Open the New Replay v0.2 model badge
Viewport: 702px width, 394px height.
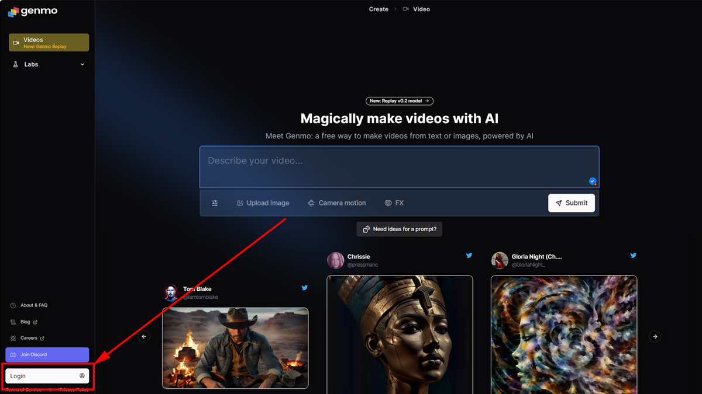(x=400, y=101)
